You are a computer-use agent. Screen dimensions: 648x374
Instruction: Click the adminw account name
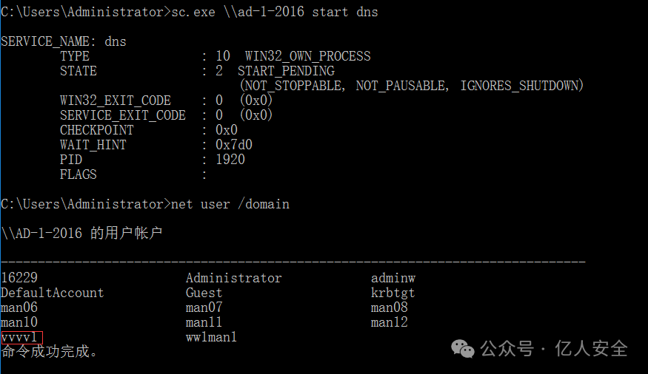393,278
